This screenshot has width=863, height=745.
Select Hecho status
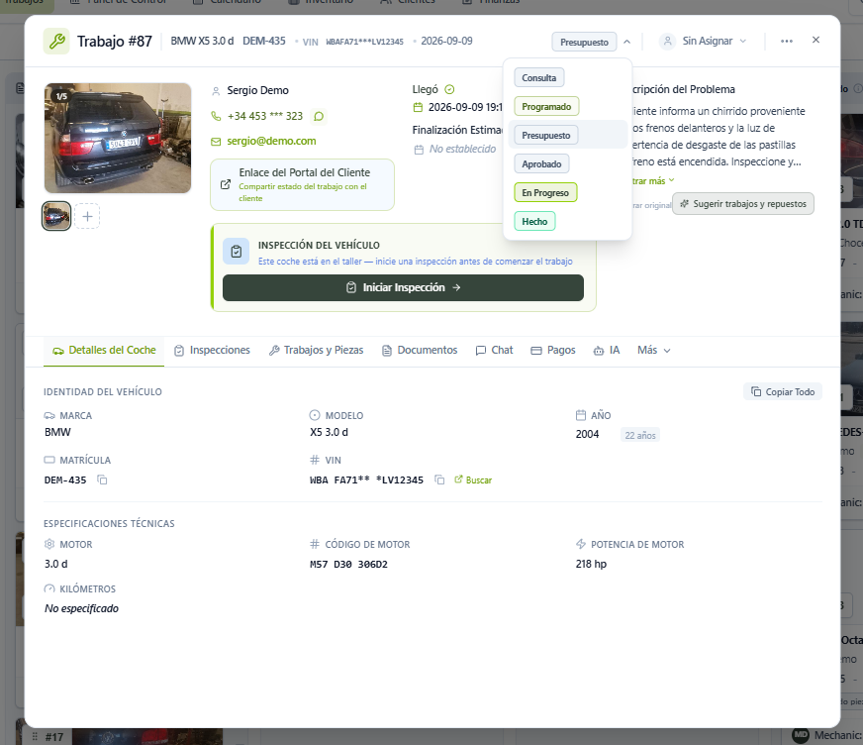pyautogui.click(x=534, y=221)
